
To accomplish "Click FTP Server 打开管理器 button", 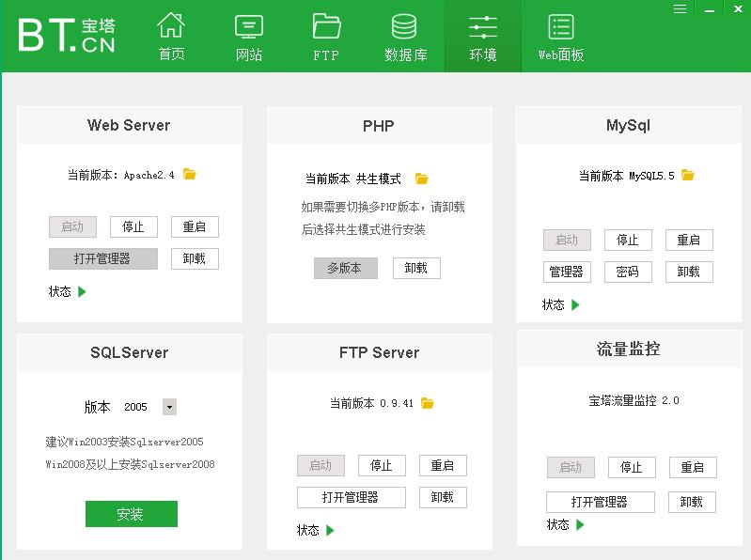I will 352,498.
